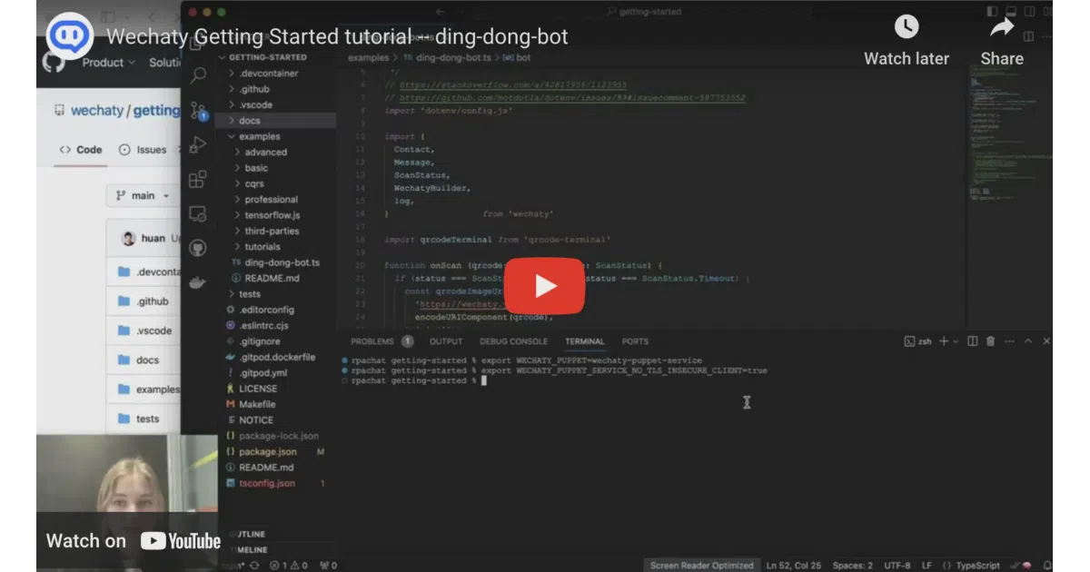Switch to the PORTS panel tab

[x=635, y=341]
